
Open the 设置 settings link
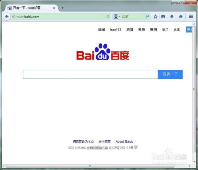tap(177, 30)
